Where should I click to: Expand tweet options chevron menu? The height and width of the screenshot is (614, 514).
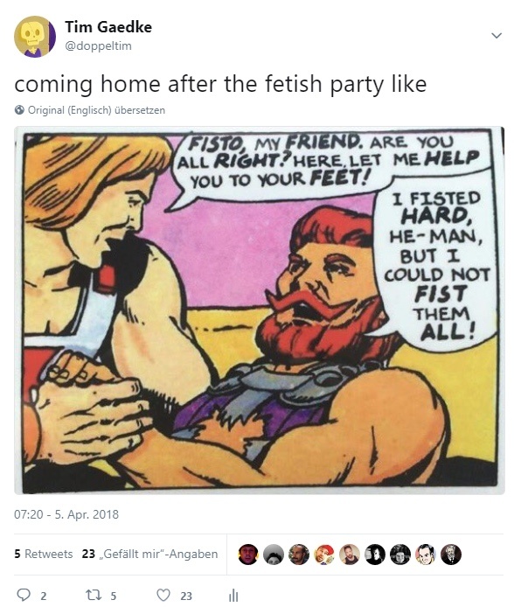click(497, 36)
